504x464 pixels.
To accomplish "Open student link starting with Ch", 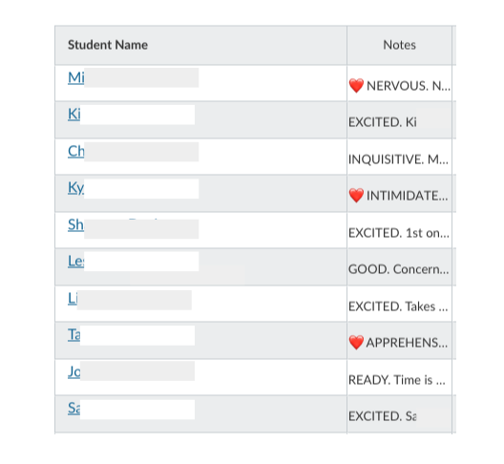I will 76,151.
